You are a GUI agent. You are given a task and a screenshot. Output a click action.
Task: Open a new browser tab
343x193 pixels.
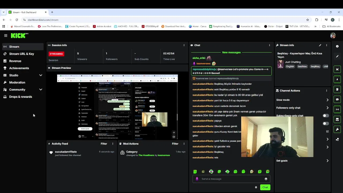(52, 12)
